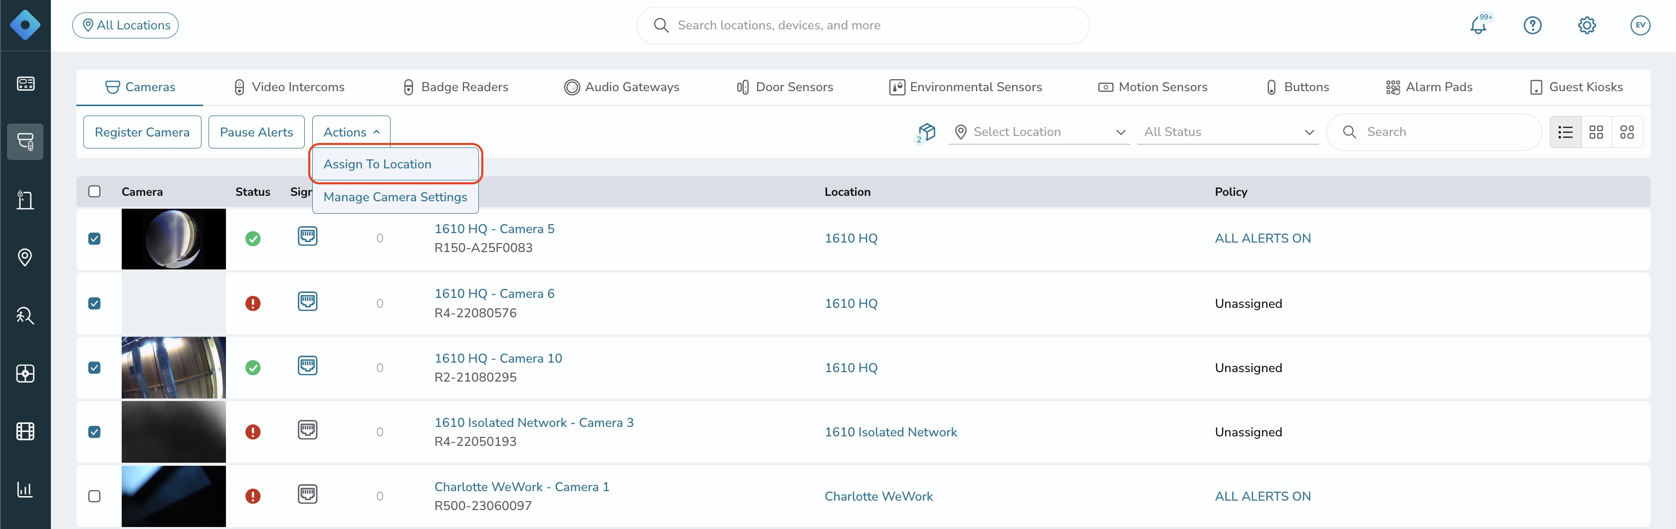Image resolution: width=1676 pixels, height=529 pixels.
Task: Click the Register Camera button
Action: (142, 132)
